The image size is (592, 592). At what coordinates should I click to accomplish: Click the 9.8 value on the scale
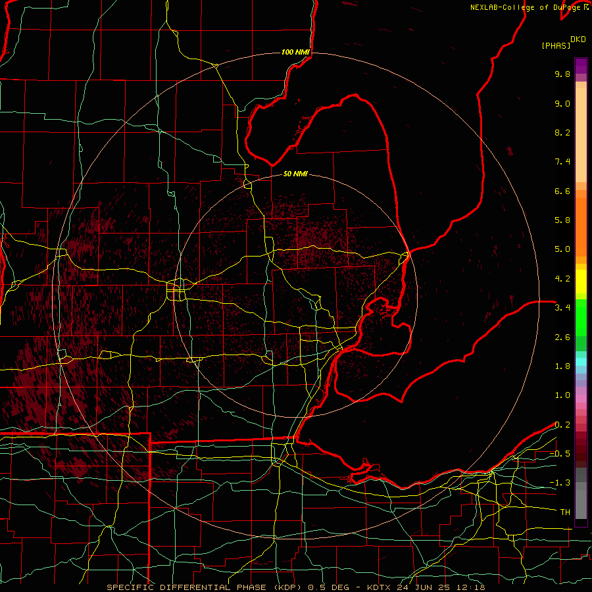pos(562,74)
